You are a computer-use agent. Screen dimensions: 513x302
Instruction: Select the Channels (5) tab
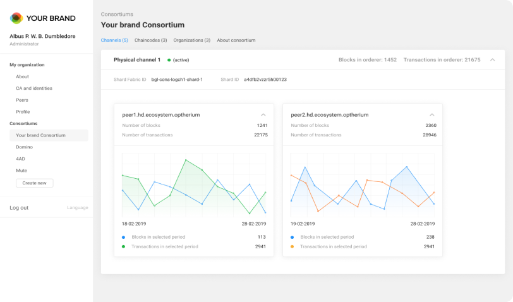[x=114, y=40]
